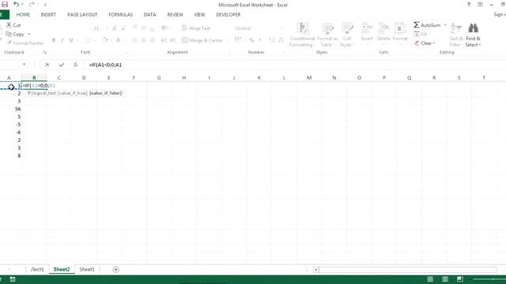Click the Delete cells button
Image resolution: width=506 pixels, height=284 pixels.
click(x=383, y=35)
